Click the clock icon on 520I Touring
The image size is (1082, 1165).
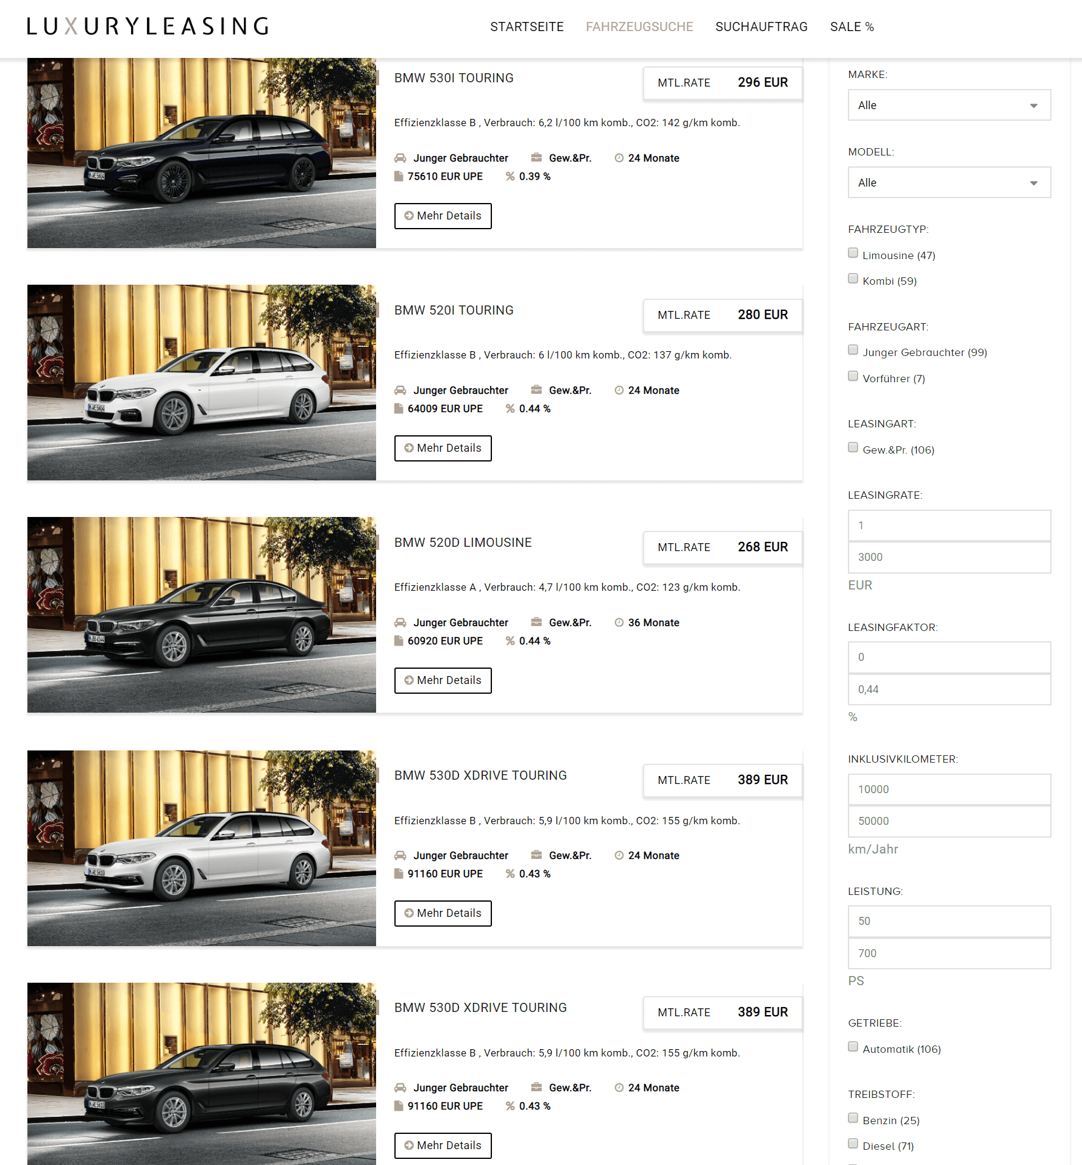tap(619, 390)
